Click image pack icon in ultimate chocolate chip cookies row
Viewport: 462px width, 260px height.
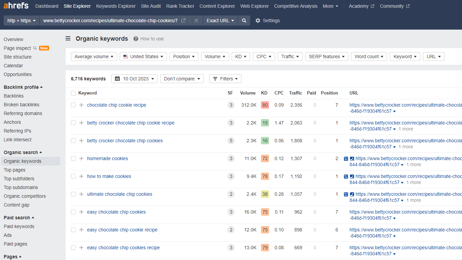(x=352, y=194)
